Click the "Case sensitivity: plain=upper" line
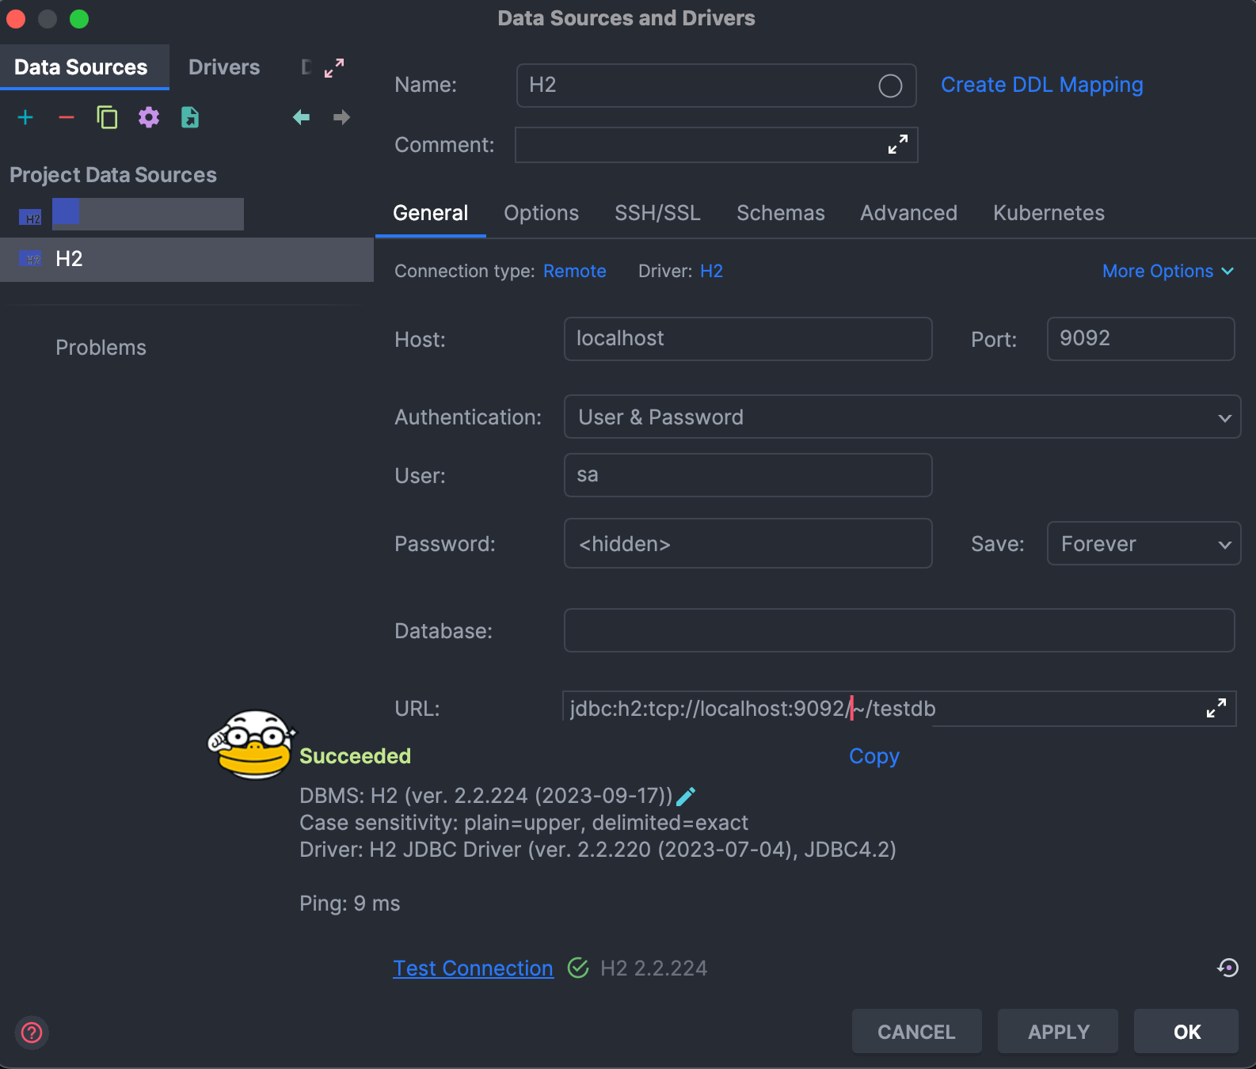 point(523,823)
